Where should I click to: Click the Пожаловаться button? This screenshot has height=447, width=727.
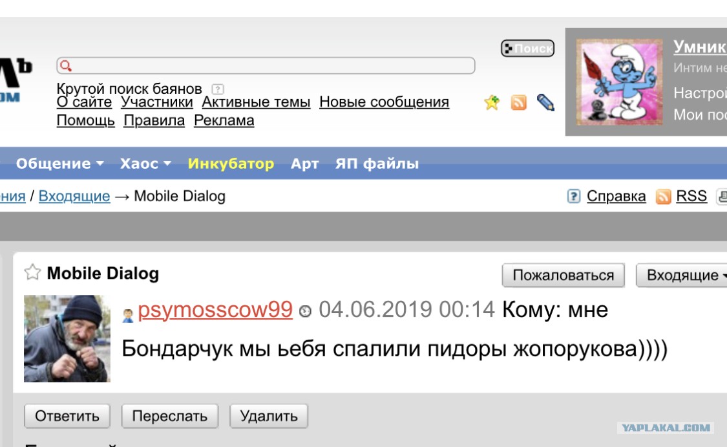click(x=564, y=276)
